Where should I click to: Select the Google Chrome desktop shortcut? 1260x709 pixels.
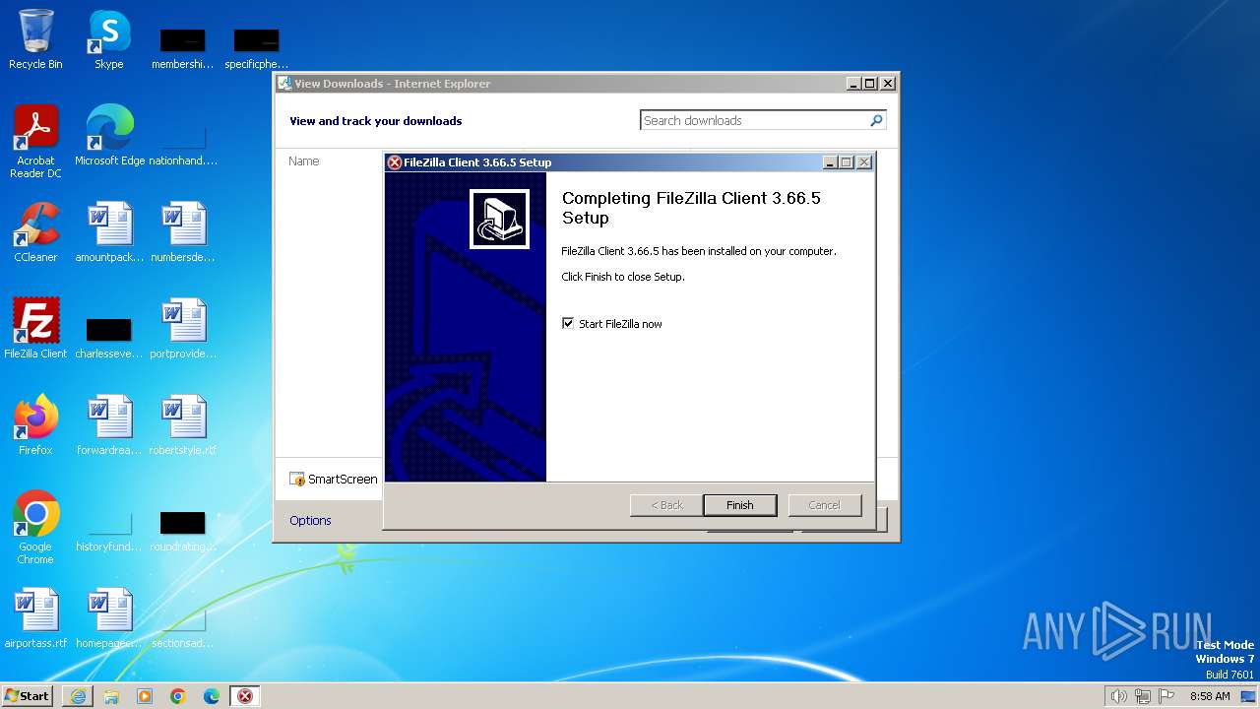pos(35,528)
